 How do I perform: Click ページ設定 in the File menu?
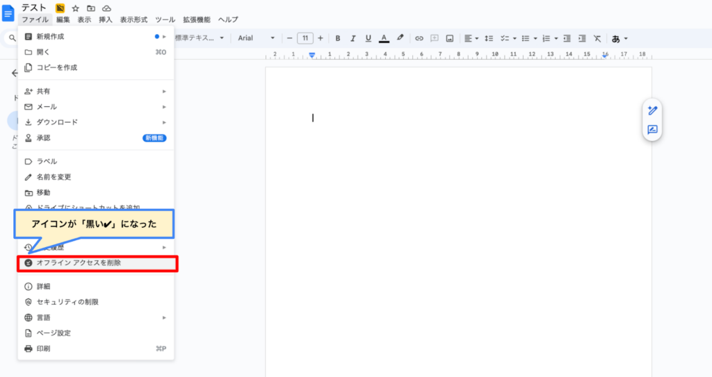(x=53, y=333)
